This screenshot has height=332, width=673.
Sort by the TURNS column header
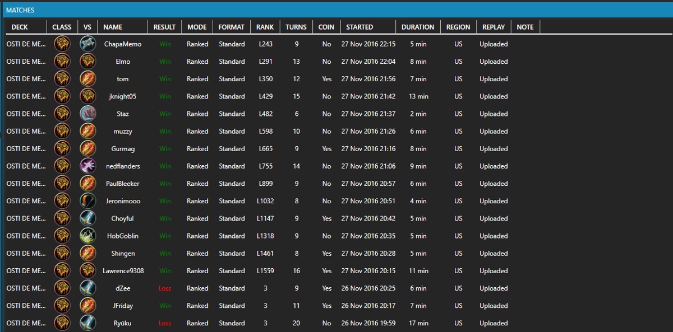(296, 27)
